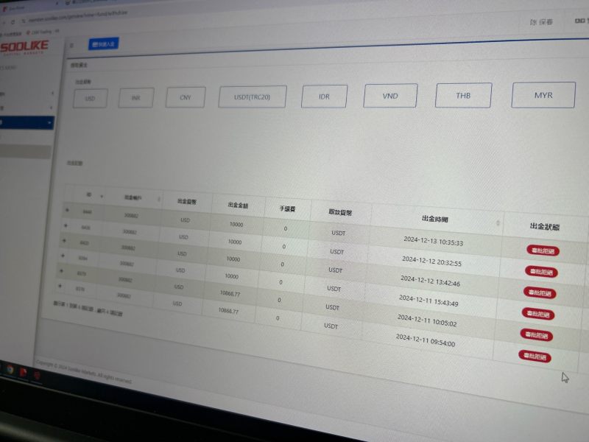This screenshot has width=589, height=442.
Task: Open Chrome from the taskbar
Action: (10, 370)
